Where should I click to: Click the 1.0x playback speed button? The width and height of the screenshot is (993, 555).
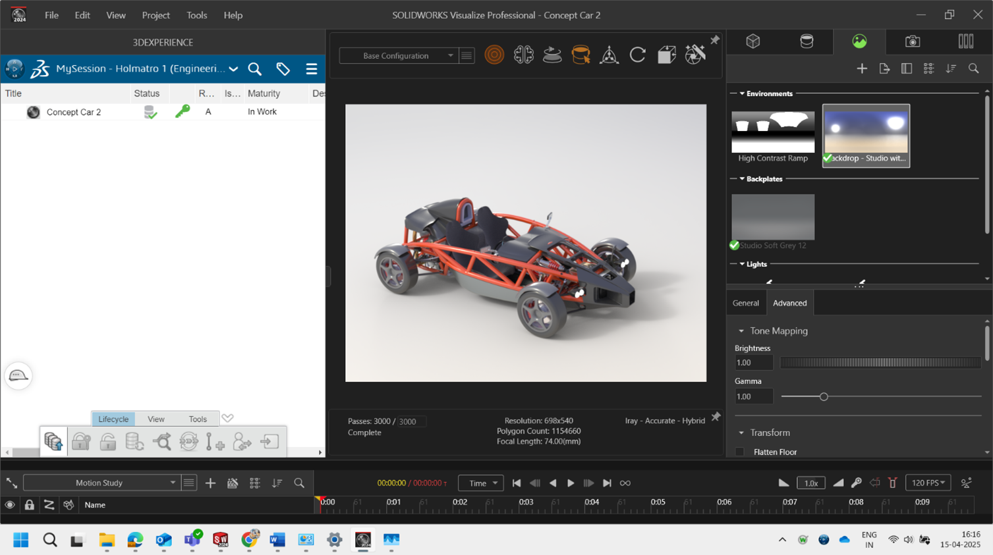pos(810,483)
